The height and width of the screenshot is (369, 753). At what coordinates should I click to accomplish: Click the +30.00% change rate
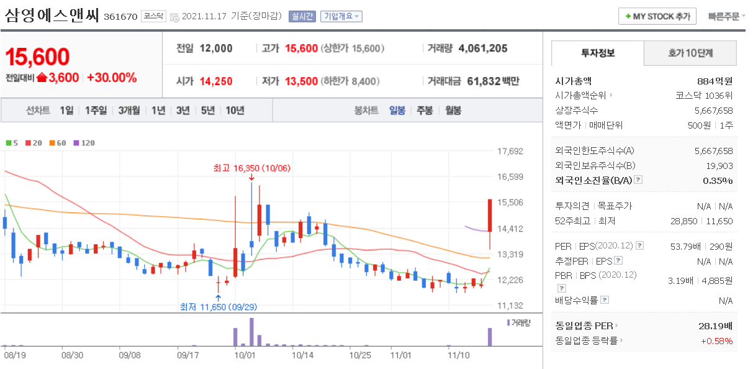pos(112,78)
